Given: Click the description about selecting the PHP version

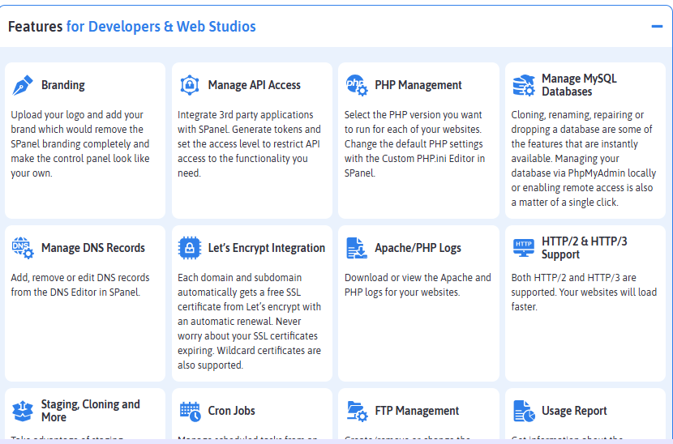Looking at the screenshot, I should [414, 143].
